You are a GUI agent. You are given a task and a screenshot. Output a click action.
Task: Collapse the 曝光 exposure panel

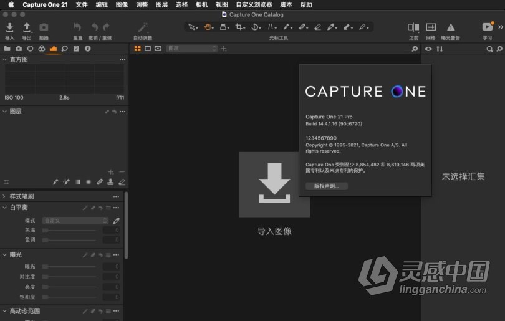coord(5,255)
